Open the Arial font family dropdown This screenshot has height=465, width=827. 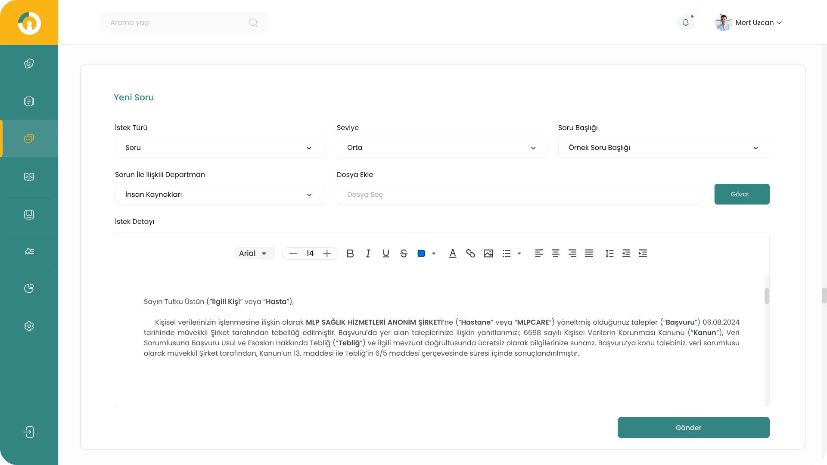(254, 254)
